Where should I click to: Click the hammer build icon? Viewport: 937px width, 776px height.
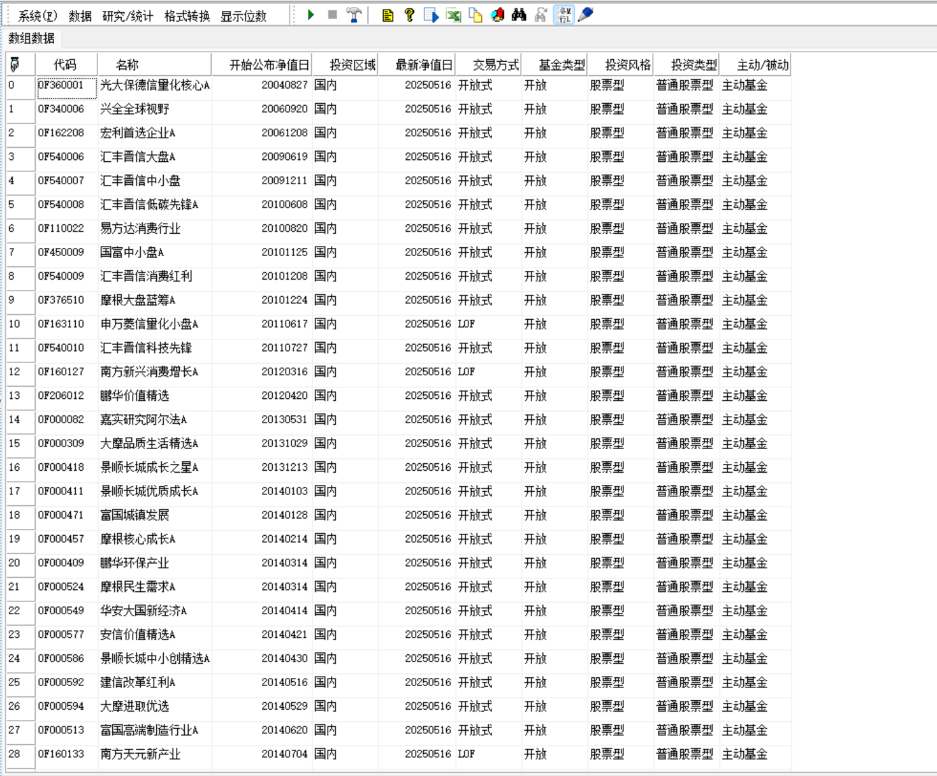click(354, 15)
